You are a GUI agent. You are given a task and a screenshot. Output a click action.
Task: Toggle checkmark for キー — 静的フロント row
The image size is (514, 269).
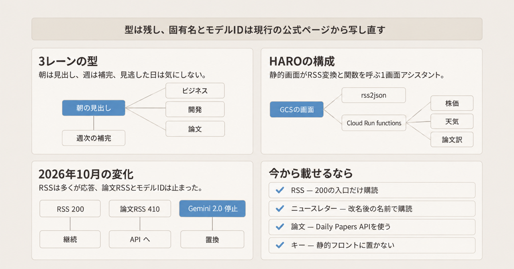coord(280,245)
